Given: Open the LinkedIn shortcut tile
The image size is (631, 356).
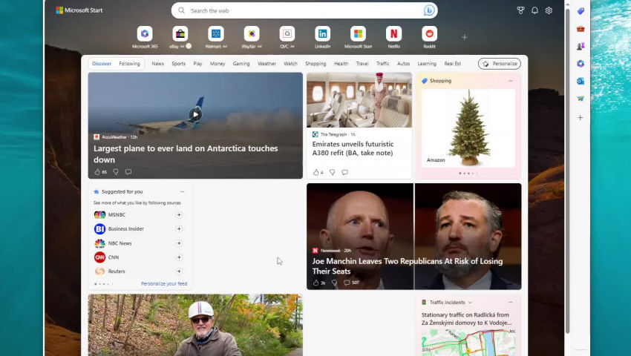Looking at the screenshot, I should point(322,34).
